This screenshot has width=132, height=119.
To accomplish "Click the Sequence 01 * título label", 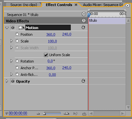I will point(22,15).
